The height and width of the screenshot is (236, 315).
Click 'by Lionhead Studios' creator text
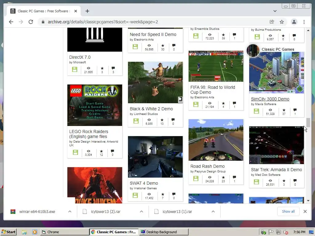tap(144, 114)
